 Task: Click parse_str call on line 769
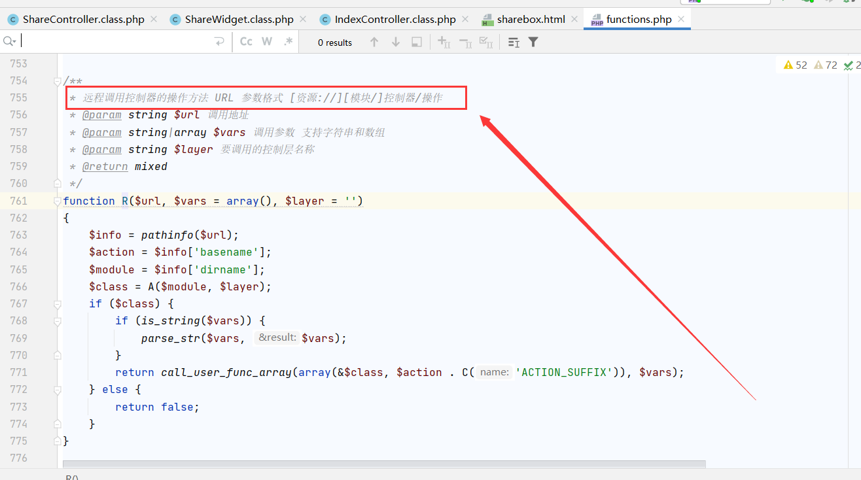pyautogui.click(x=170, y=338)
